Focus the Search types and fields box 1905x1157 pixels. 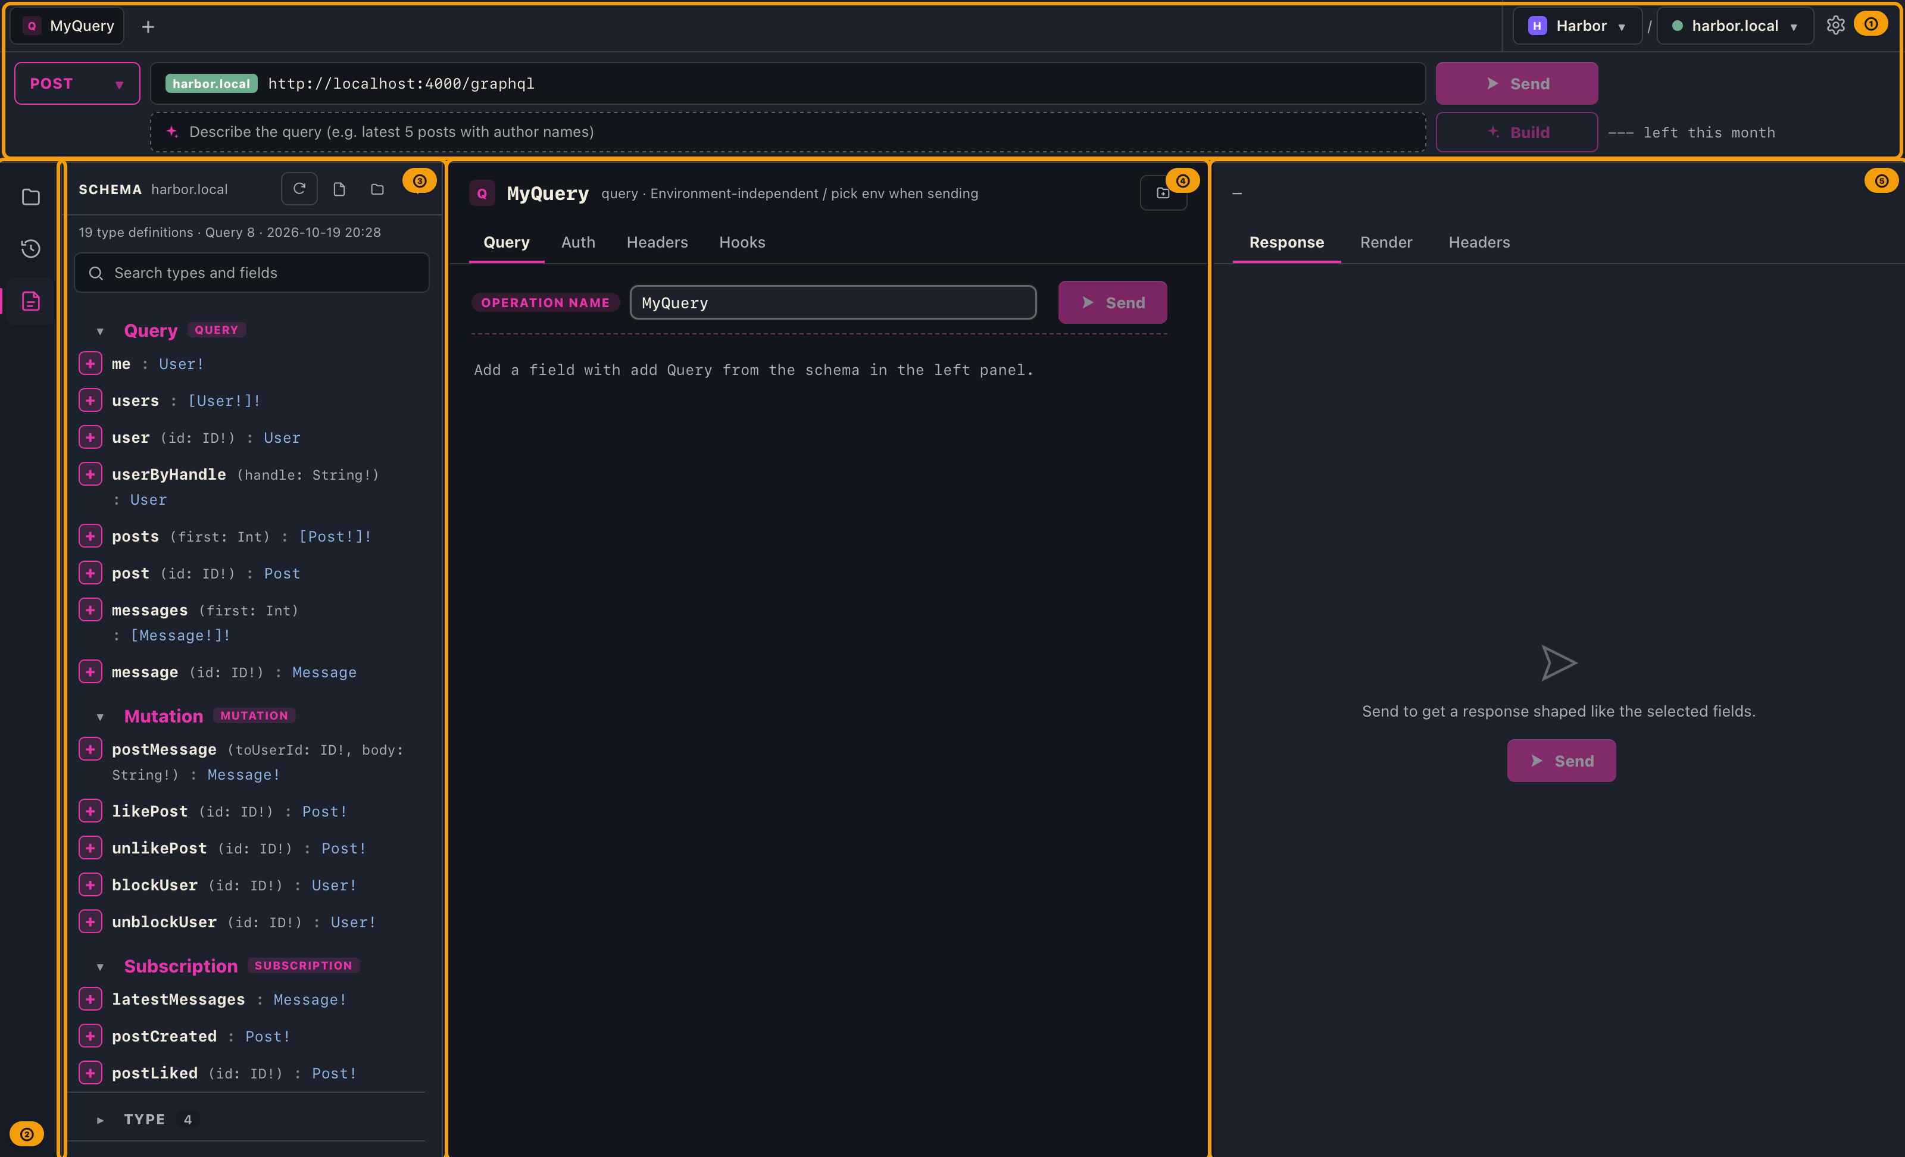[x=251, y=273]
